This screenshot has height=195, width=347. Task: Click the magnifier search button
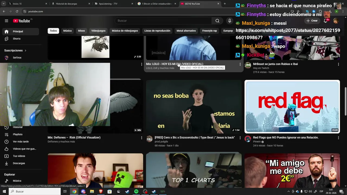click(x=217, y=21)
